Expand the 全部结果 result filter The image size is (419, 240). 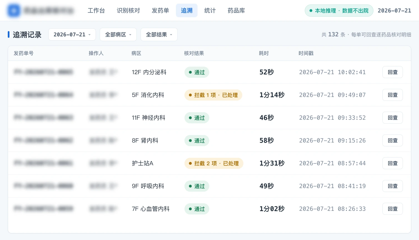click(159, 34)
